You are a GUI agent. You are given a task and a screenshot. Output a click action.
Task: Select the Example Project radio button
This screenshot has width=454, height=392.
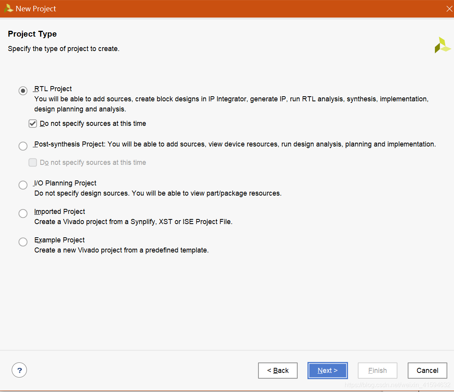click(x=23, y=242)
